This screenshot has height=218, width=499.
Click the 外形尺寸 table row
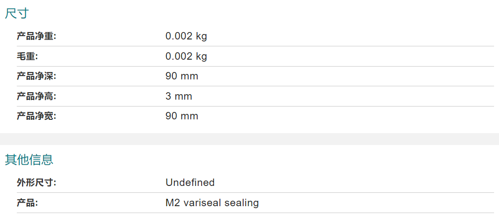click(255, 182)
